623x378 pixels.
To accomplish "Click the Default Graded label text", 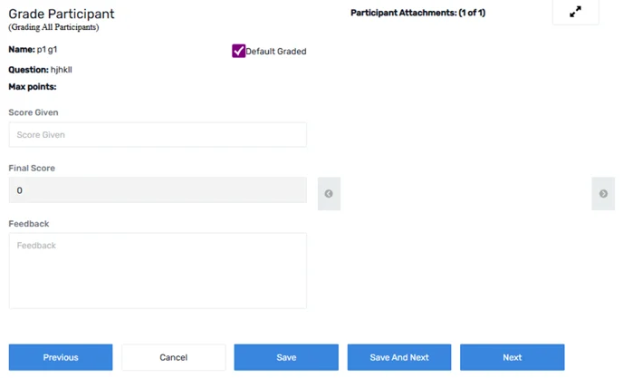I will pyautogui.click(x=276, y=52).
